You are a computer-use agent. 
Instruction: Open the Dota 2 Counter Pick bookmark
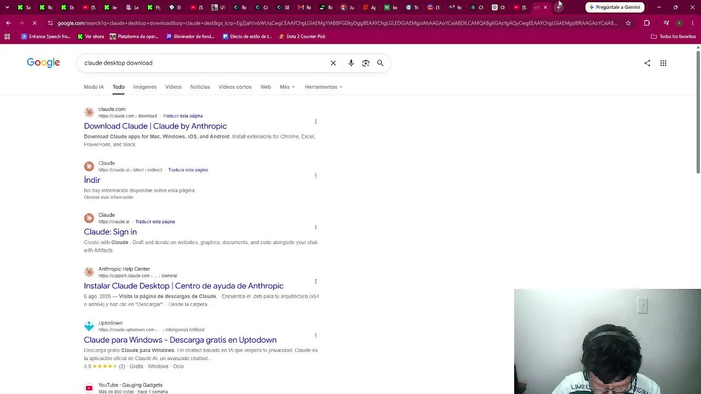pos(302,37)
